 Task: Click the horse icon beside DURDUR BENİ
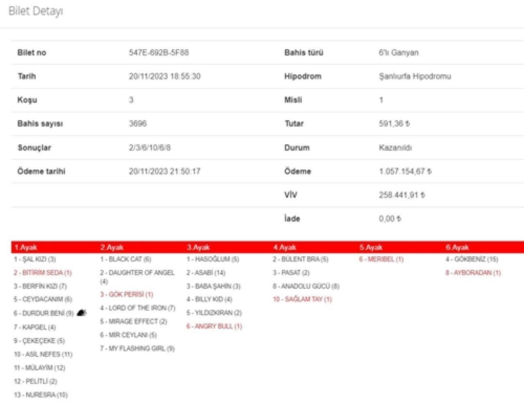[81, 313]
